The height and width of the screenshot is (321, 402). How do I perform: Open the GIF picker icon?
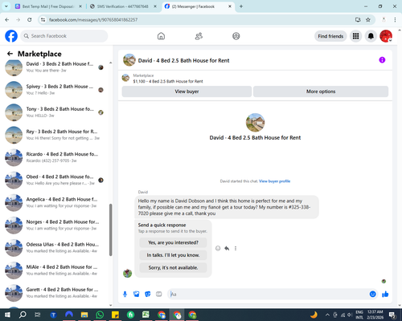pyautogui.click(x=159, y=295)
